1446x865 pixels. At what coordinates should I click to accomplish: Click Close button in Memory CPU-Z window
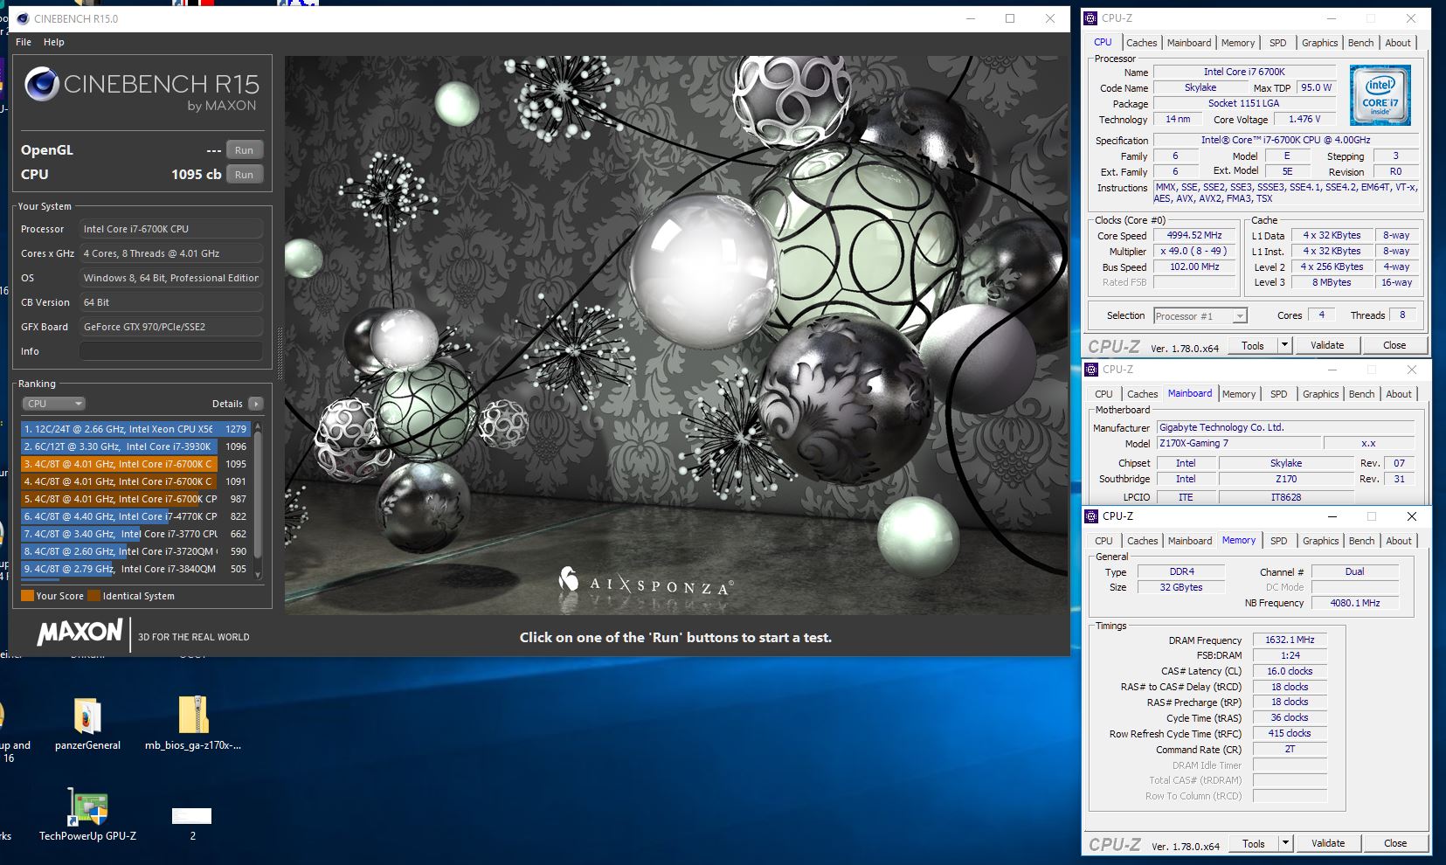click(x=1395, y=843)
